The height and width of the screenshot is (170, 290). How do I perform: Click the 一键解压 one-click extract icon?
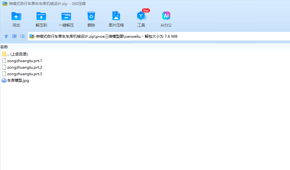(66, 16)
